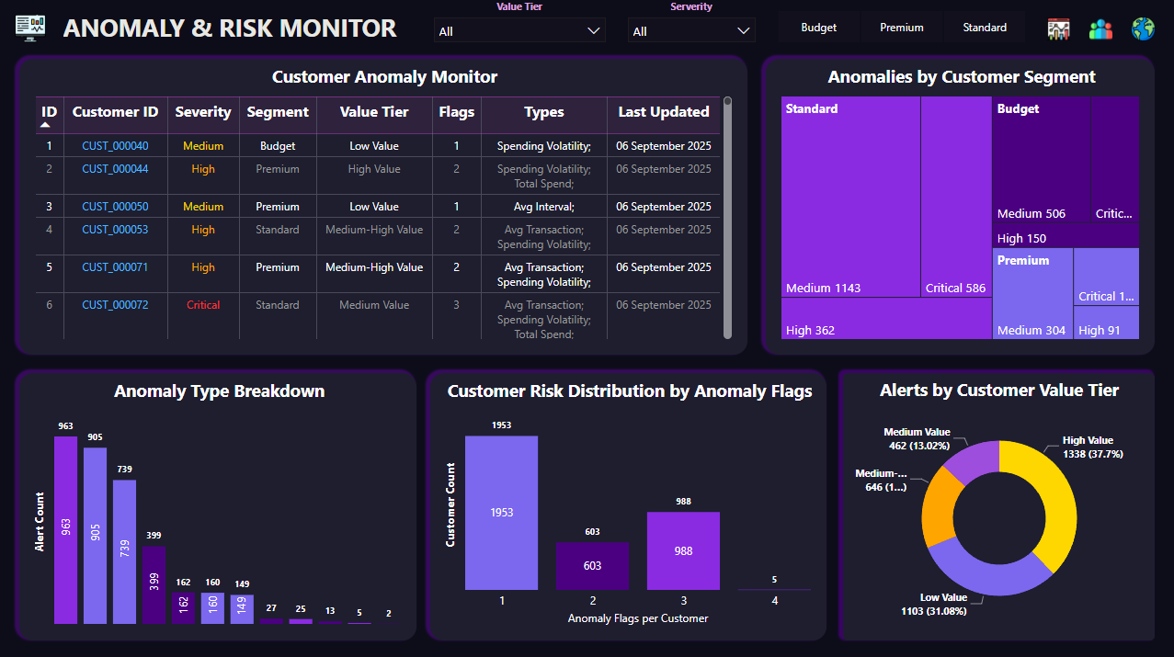Open customer CUST_000072 link
Screen dimensions: 1174x657
115,304
